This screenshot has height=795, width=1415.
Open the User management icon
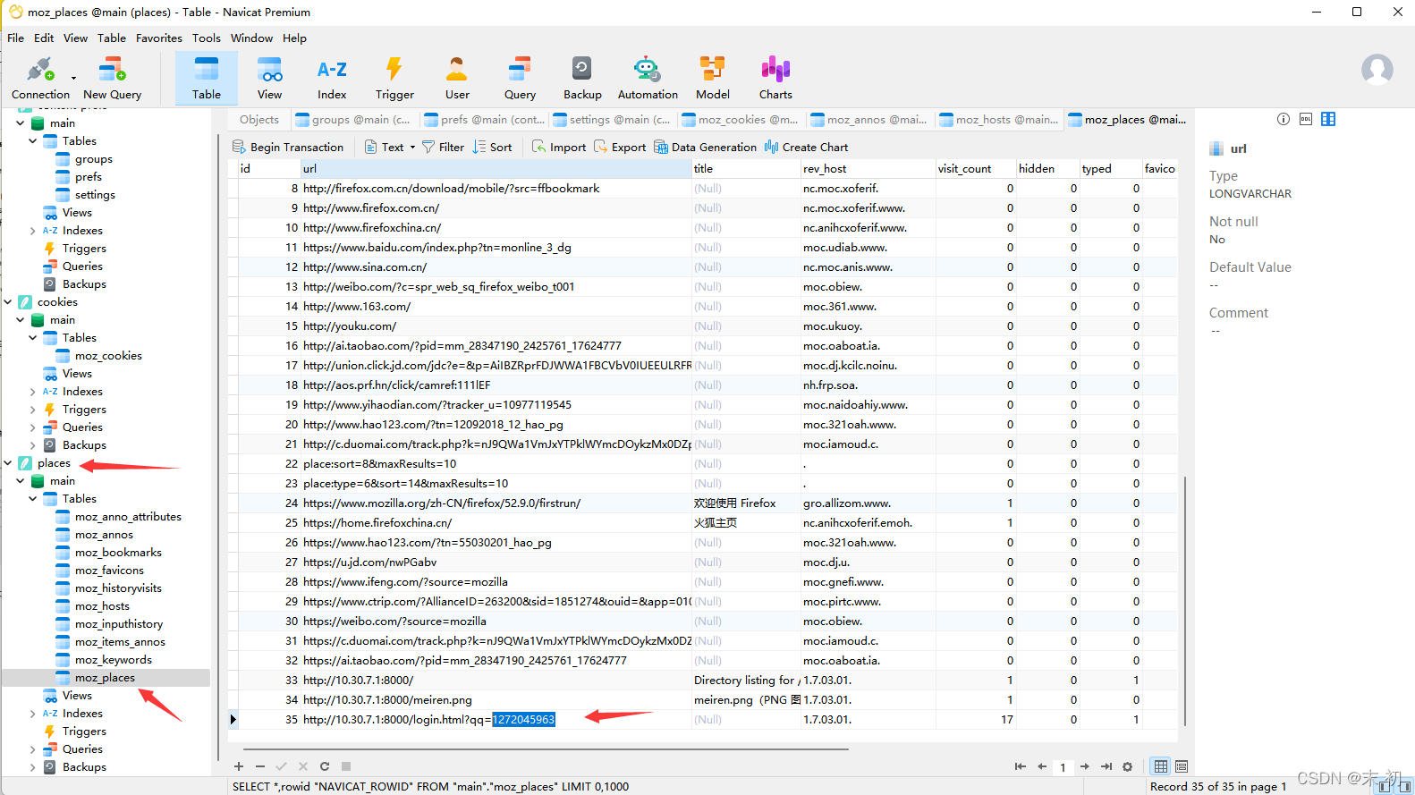pos(457,78)
